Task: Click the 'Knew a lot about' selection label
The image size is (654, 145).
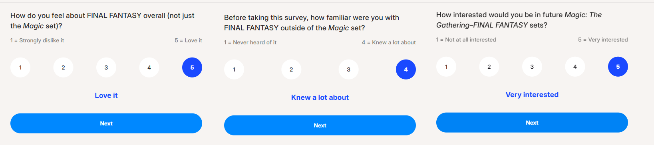Action: point(320,97)
